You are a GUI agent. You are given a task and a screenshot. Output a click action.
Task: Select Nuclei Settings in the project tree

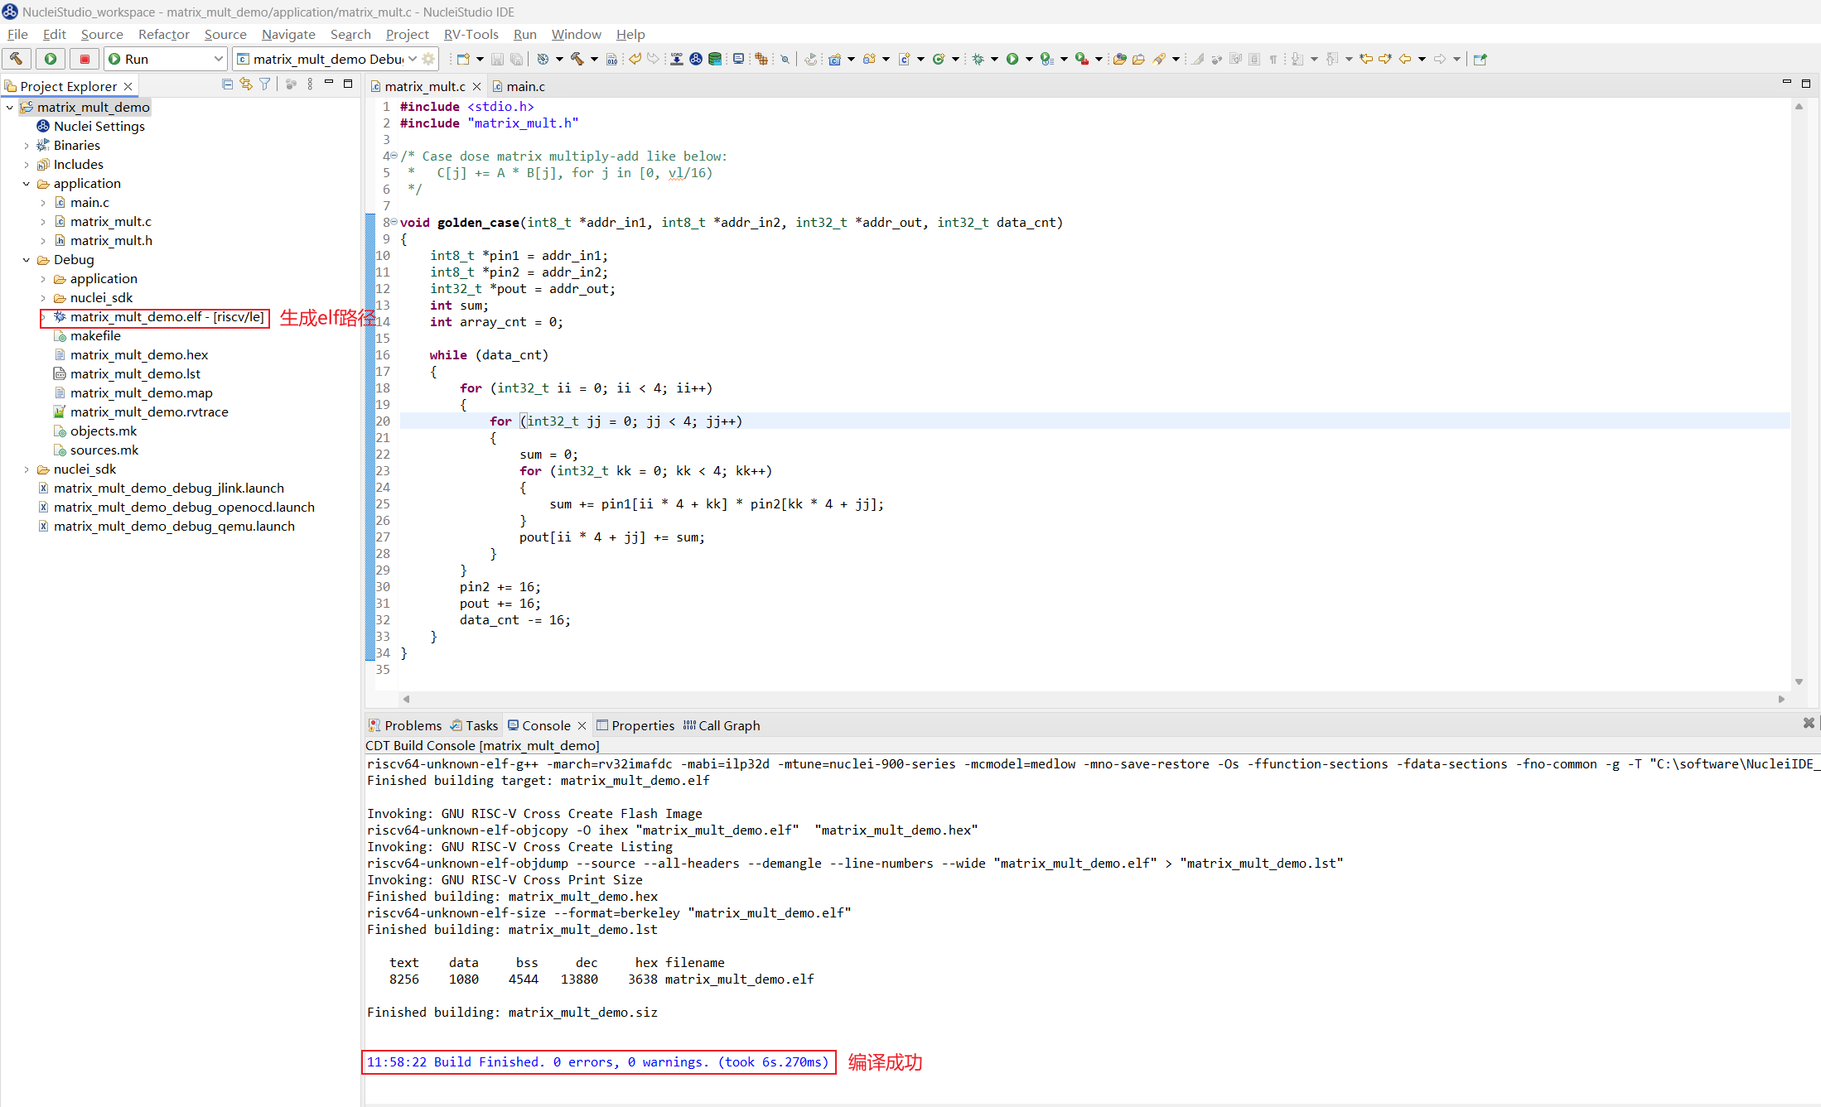[x=90, y=127]
